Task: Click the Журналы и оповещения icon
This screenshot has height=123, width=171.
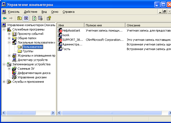Action: point(14,56)
